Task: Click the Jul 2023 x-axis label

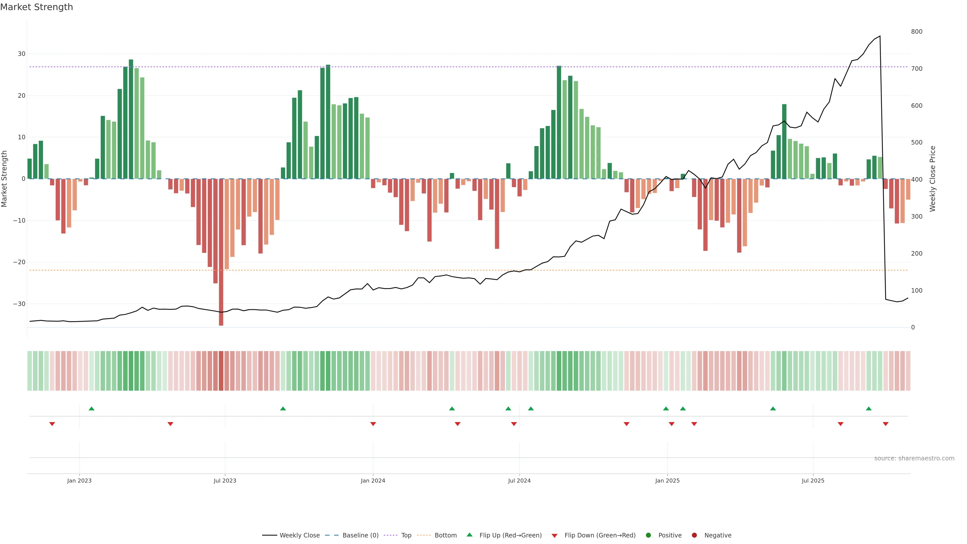Action: (225, 481)
